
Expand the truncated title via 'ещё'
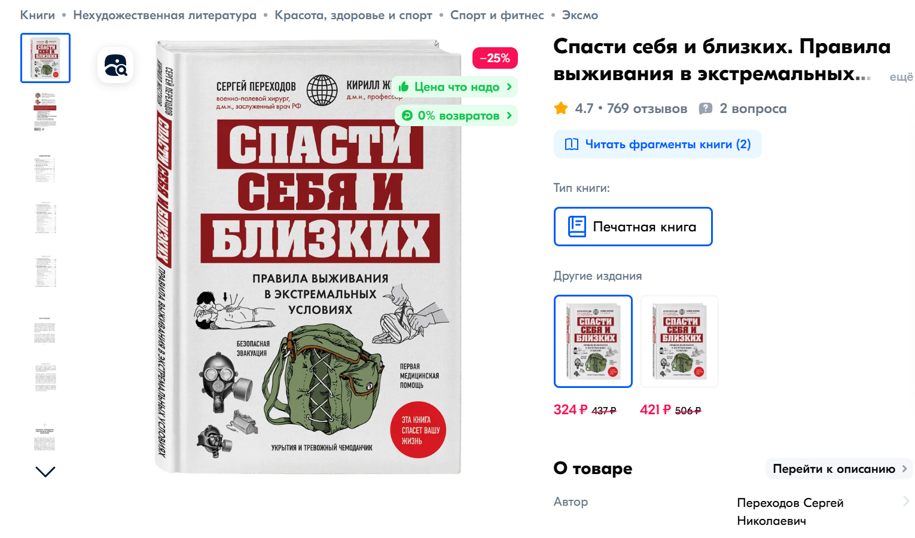click(901, 77)
